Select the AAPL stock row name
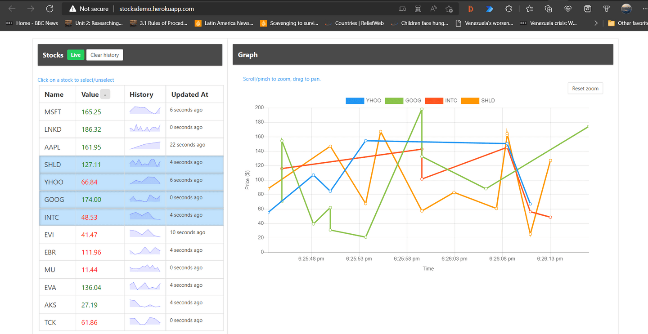648x334 pixels. point(52,147)
